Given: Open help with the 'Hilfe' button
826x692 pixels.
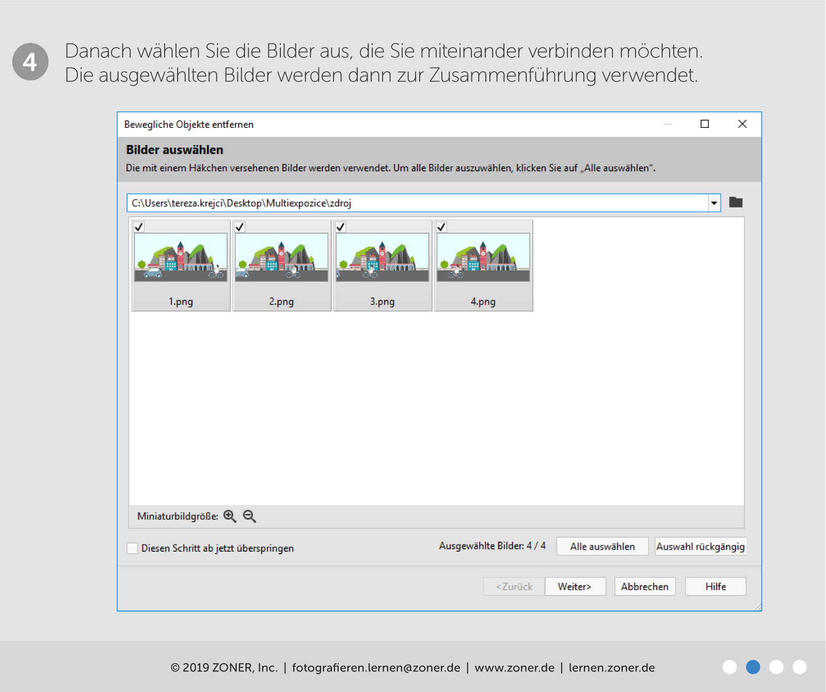Looking at the screenshot, I should pos(716,587).
